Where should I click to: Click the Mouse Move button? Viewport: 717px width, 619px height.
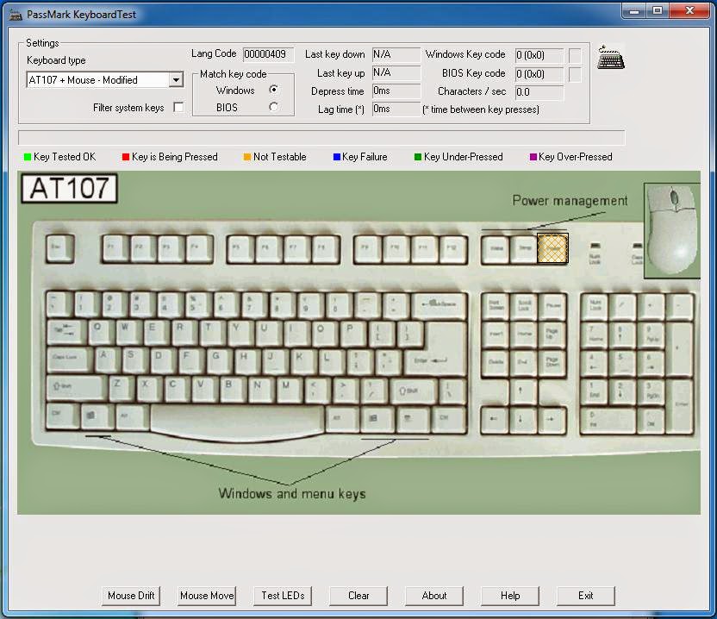click(207, 596)
